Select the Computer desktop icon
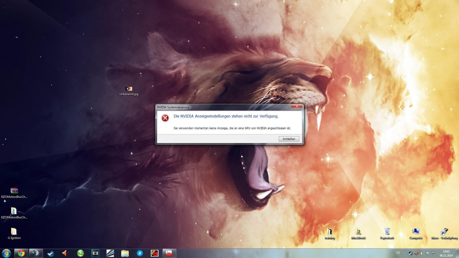This screenshot has width=459, height=258. 416,234
